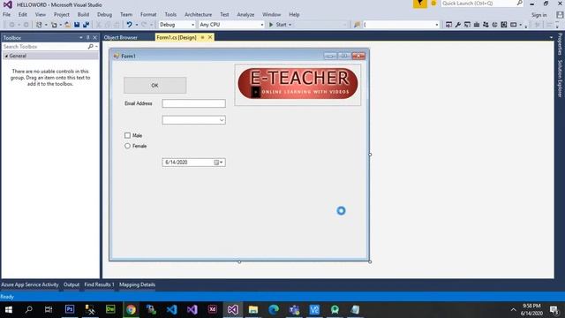Click the Dreamweaver icon on the taskbar
Image resolution: width=565 pixels, height=318 pixels.
click(110, 309)
